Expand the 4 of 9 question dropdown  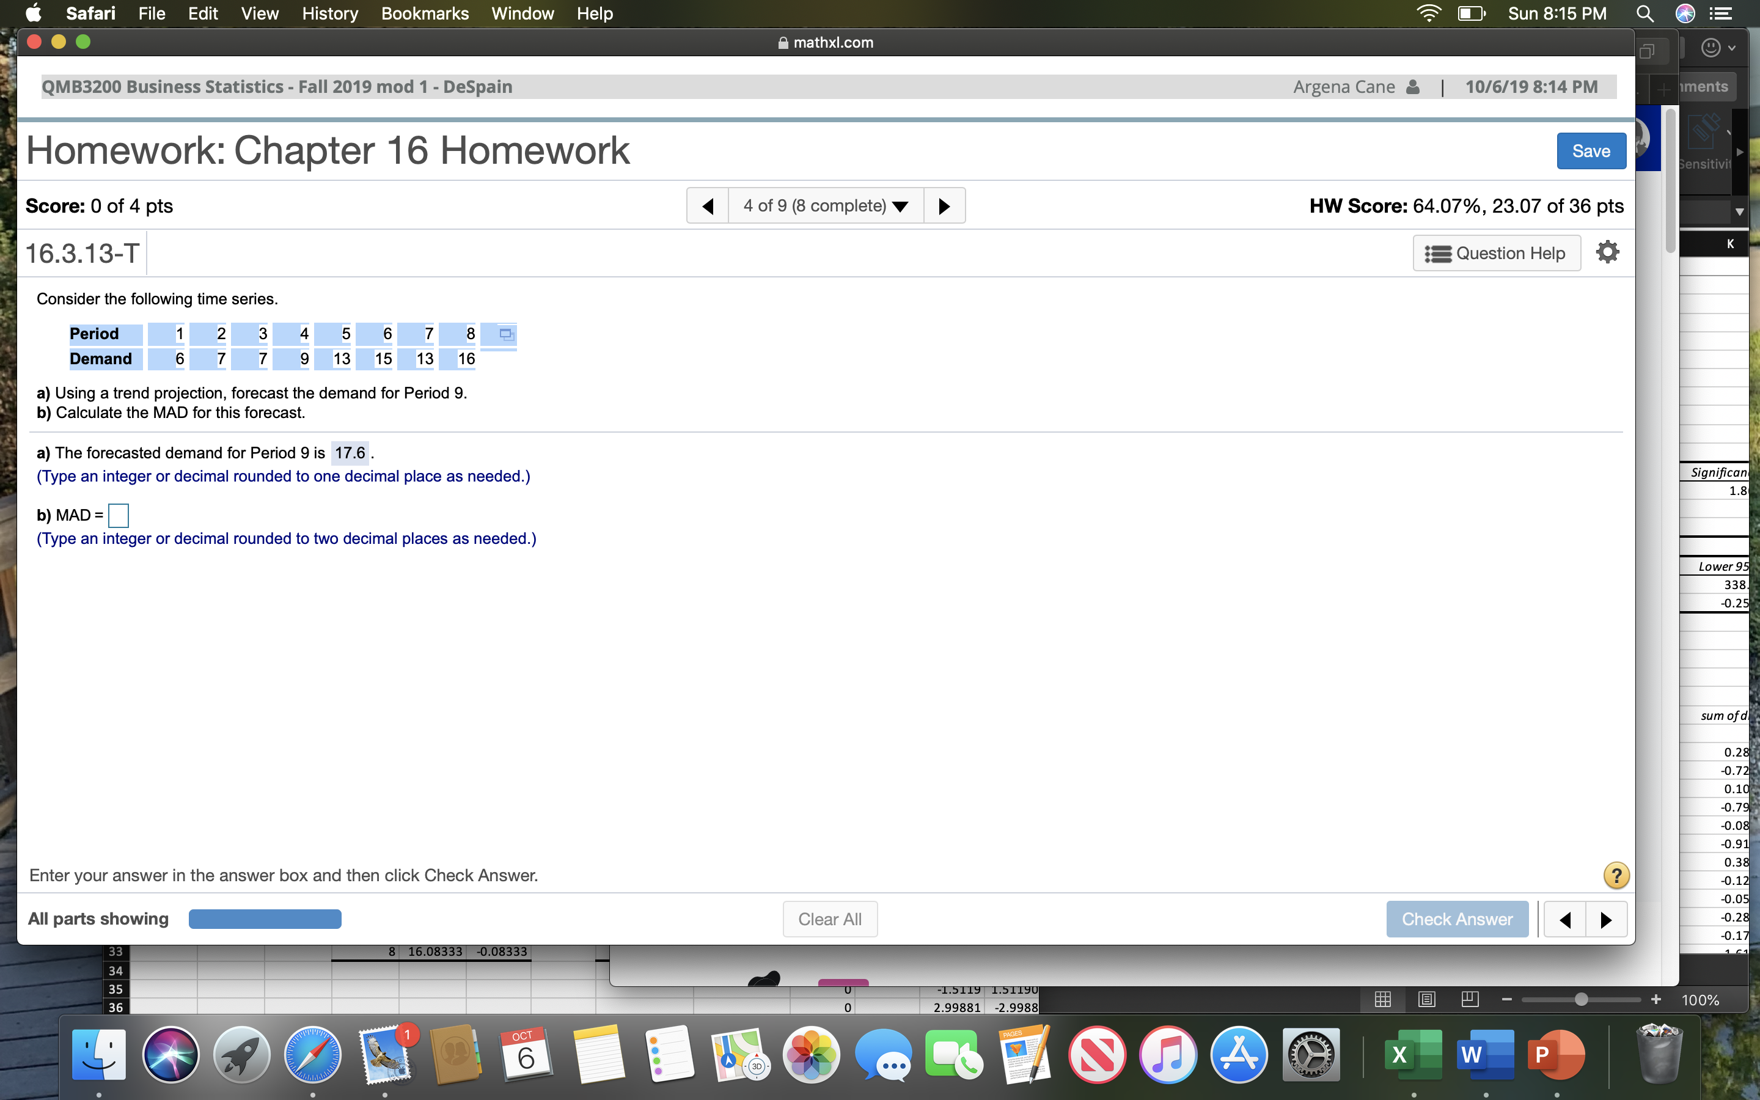(x=826, y=206)
